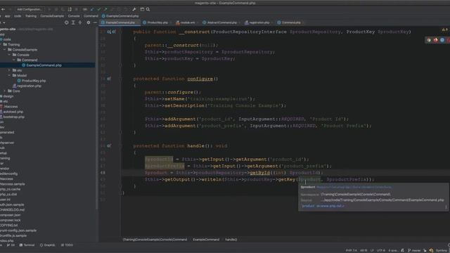Viewport: 450px width, 253px height.
Task: Click first gutter icon on __construct line
Action: (x=109, y=32)
